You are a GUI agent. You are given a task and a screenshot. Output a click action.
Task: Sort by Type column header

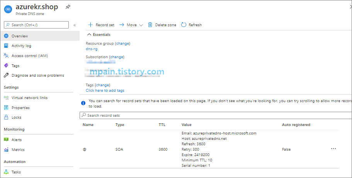pyautogui.click(x=120, y=125)
